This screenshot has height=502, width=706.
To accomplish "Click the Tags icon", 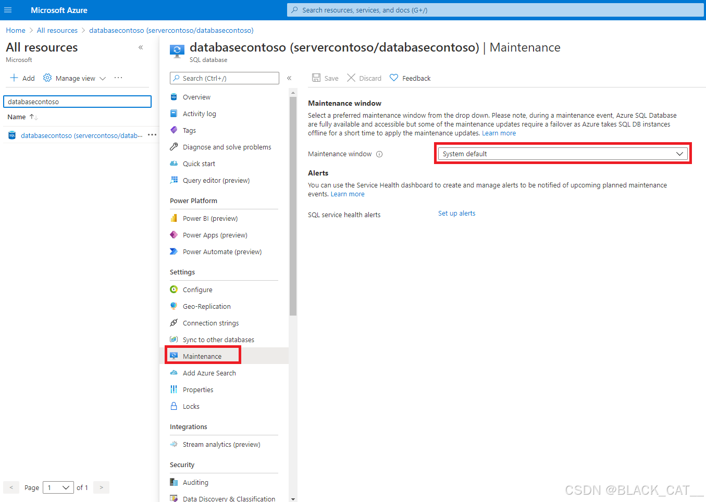I will coord(174,130).
